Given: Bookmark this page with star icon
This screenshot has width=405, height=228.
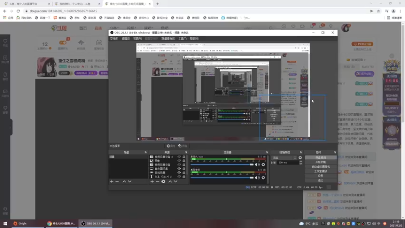Looking at the screenshot, I should 378,11.
